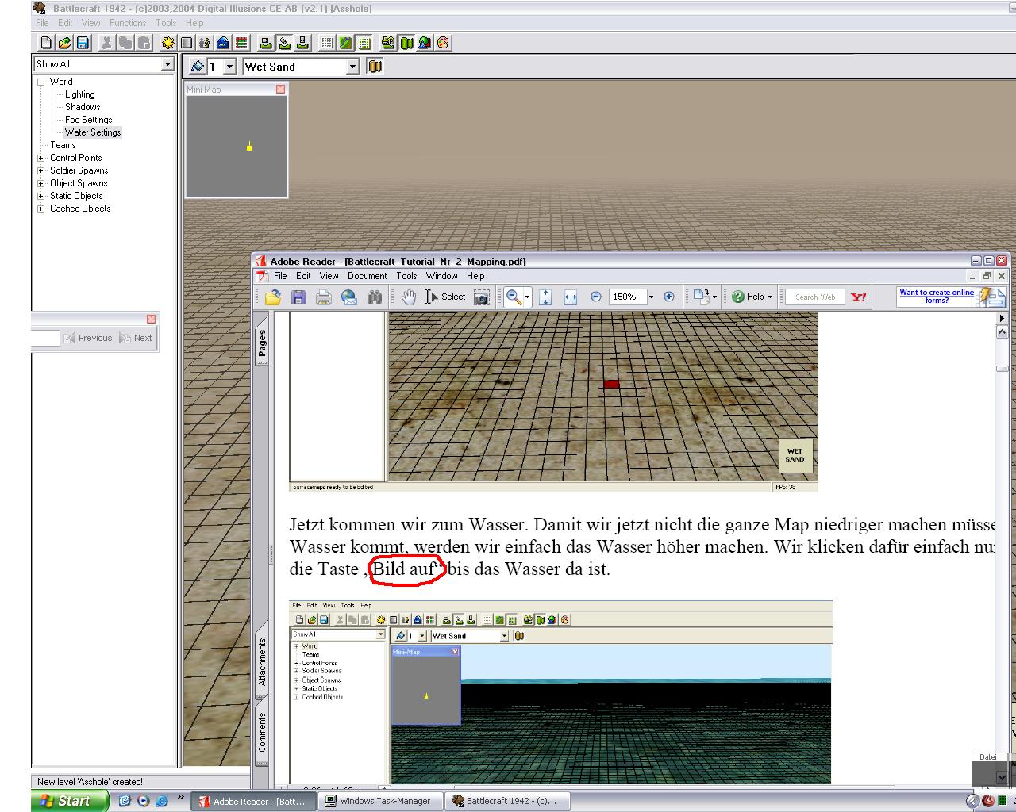The width and height of the screenshot is (1016, 812).
Task: Click the Next search result button
Action: coord(136,338)
